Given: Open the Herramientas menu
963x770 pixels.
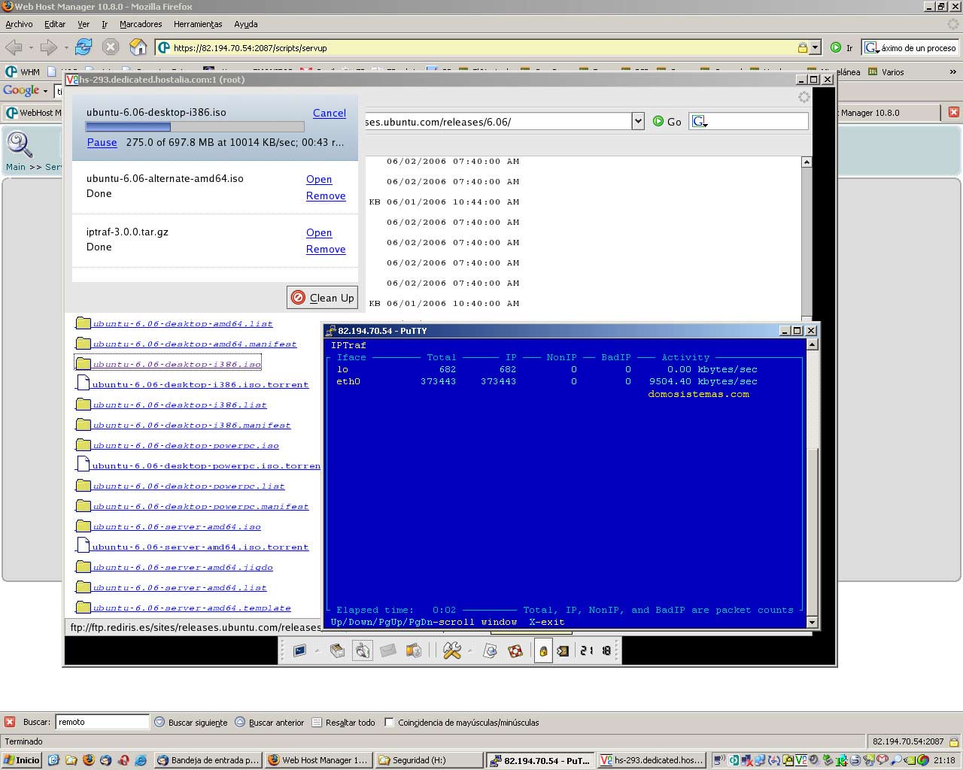Looking at the screenshot, I should click(x=198, y=24).
